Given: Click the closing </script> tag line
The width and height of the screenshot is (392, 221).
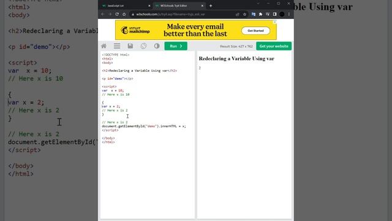Looking at the screenshot, I should pos(110,130).
